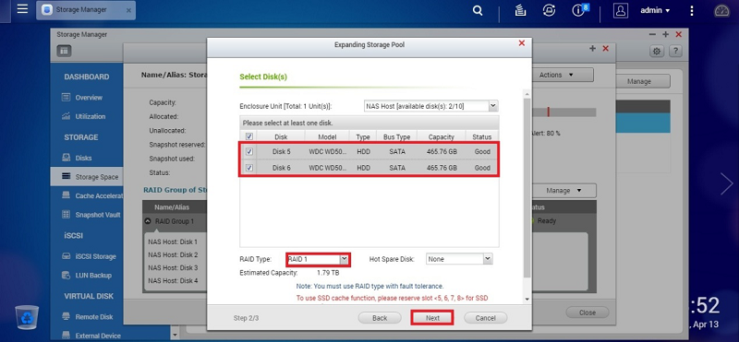Open the main hamburger menu

pos(22,9)
